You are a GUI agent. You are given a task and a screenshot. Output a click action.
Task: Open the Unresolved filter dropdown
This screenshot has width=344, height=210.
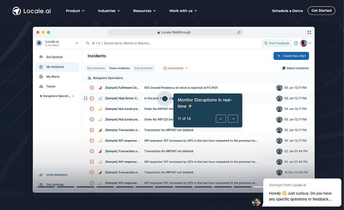pos(176,68)
